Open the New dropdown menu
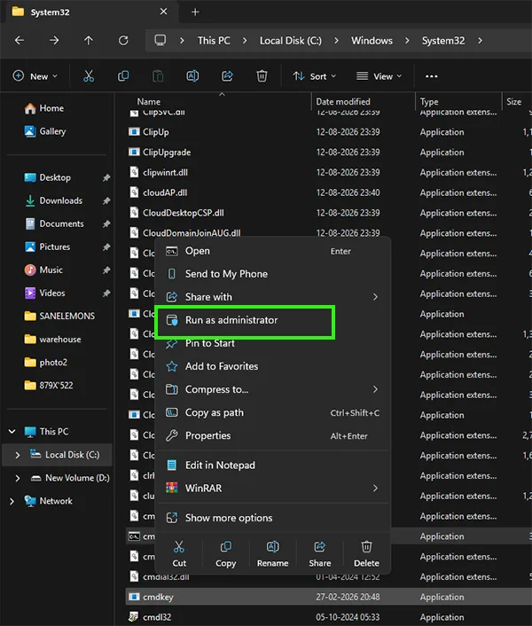Viewport: 532px width, 626px height. tap(35, 76)
